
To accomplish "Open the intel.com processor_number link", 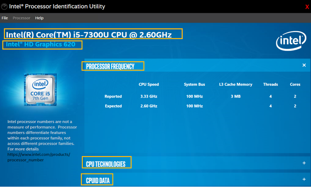I will (x=38, y=157).
